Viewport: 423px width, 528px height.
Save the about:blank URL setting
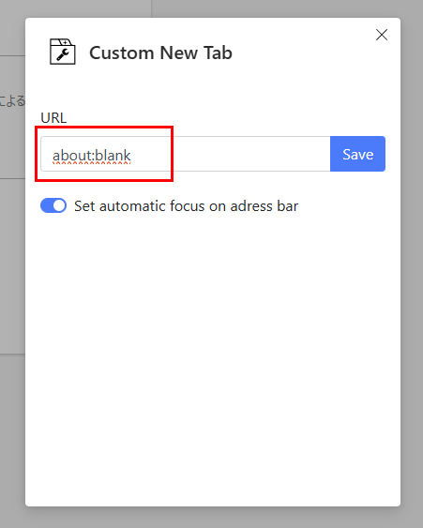357,154
